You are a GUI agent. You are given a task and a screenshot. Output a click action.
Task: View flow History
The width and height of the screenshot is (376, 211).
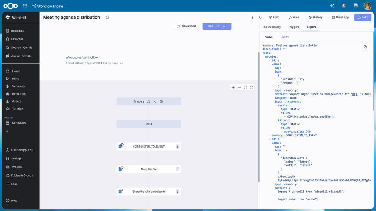click(315, 17)
